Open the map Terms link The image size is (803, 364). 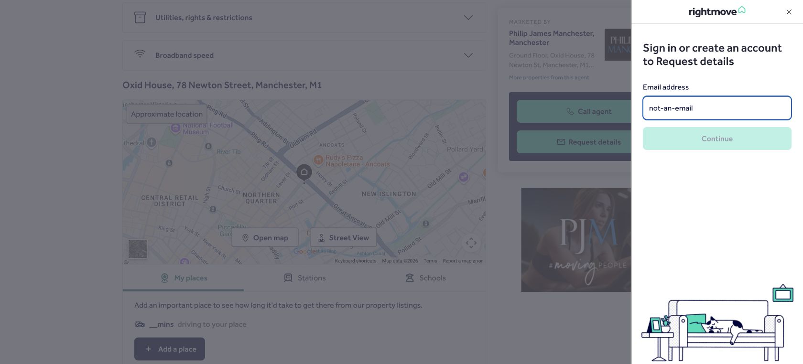[x=430, y=261]
